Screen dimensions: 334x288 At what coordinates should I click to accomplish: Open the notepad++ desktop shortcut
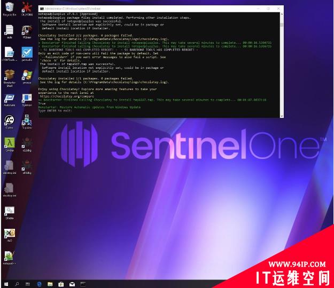[x=10, y=258]
